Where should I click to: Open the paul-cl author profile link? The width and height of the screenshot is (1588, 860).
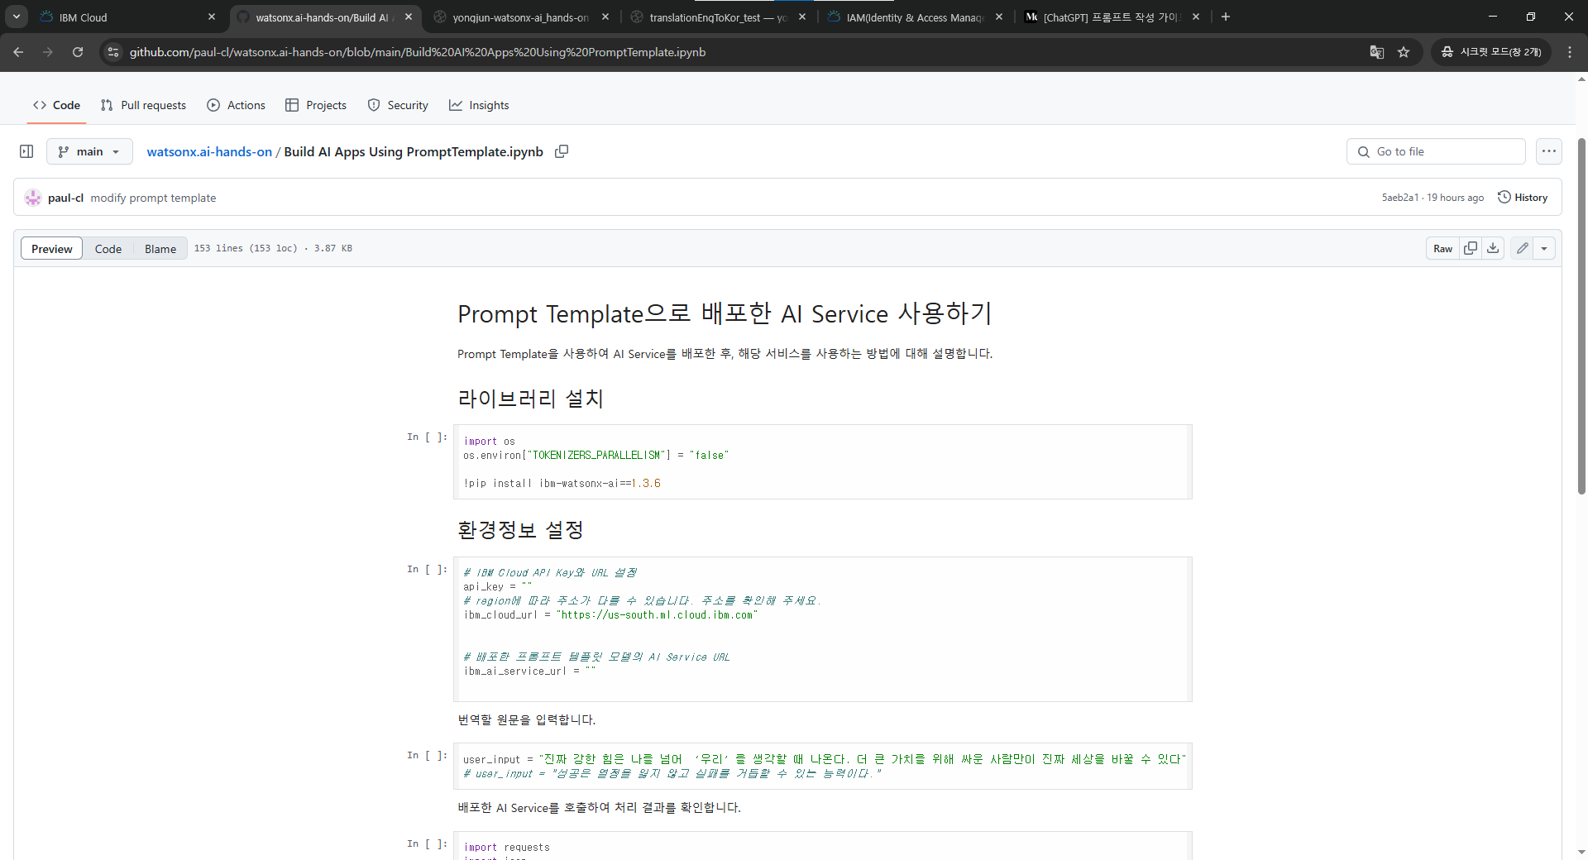tap(65, 198)
